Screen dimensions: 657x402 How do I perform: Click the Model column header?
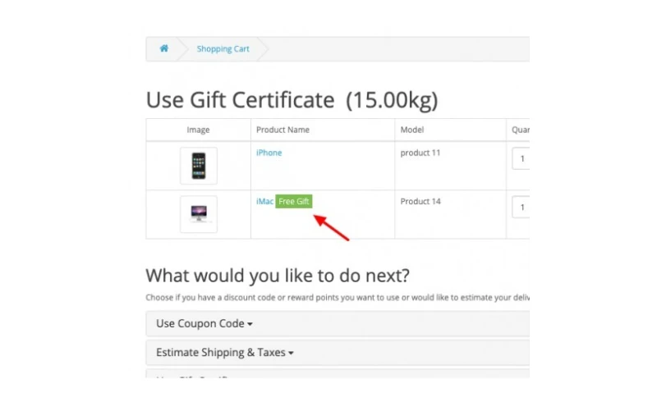click(x=411, y=130)
